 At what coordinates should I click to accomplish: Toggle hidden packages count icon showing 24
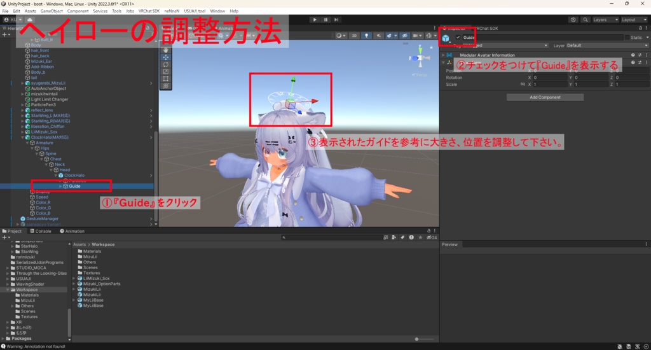(x=432, y=238)
